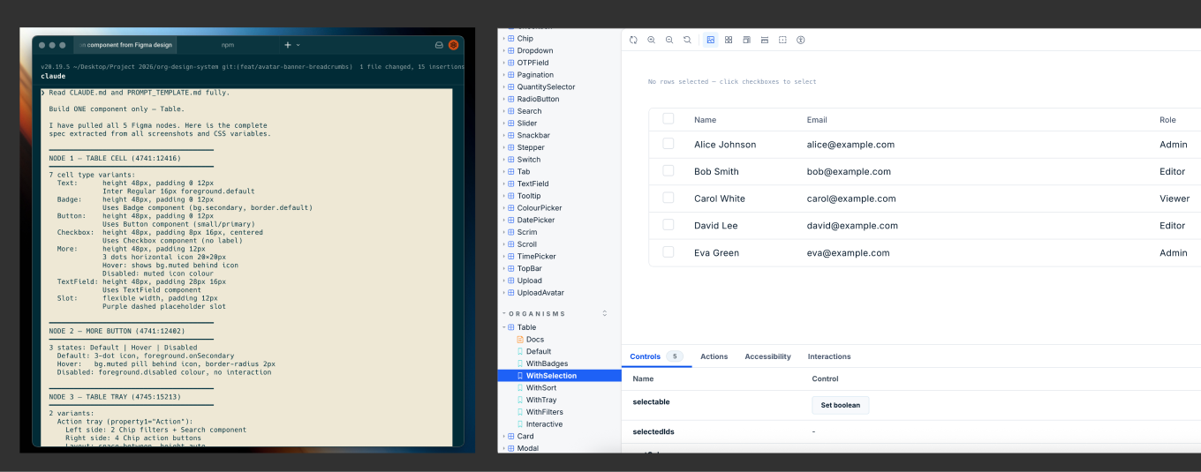The image size is (1201, 472).
Task: Check the Eva Green row checkbox
Action: 668,252
